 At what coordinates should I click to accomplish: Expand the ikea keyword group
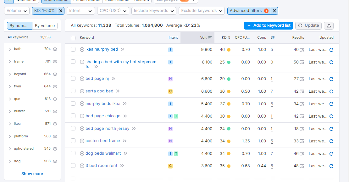10,124
